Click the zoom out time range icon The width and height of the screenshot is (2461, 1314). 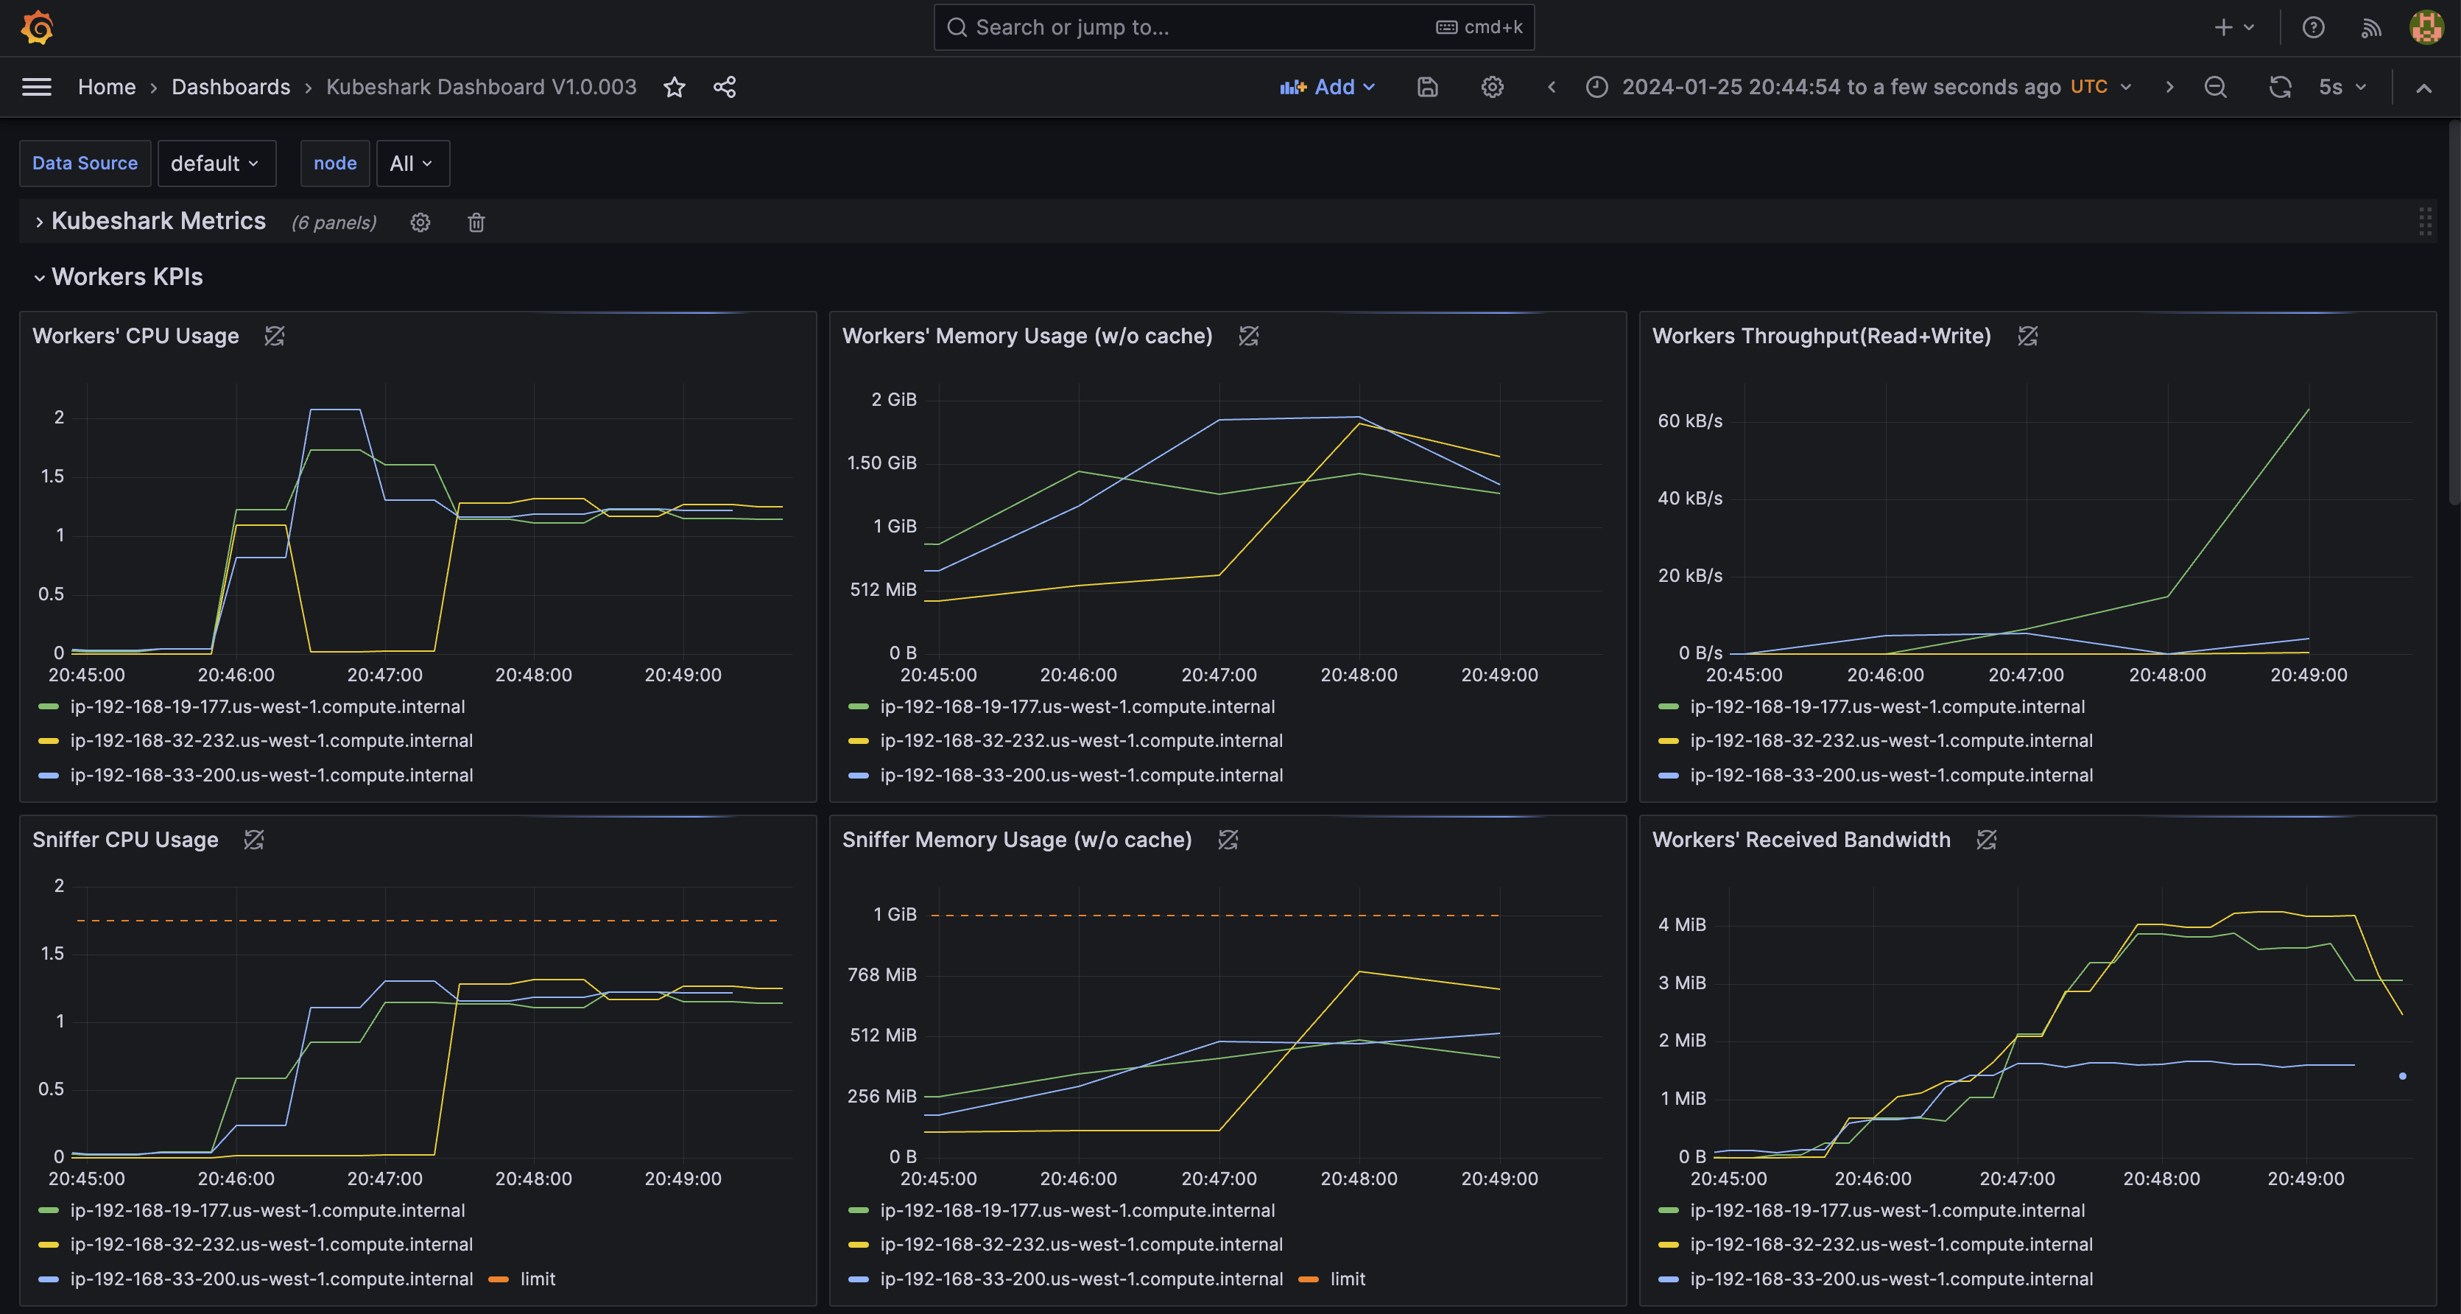[2216, 87]
